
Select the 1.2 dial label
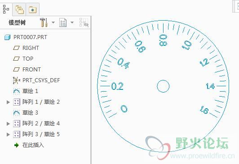[204, 62]
